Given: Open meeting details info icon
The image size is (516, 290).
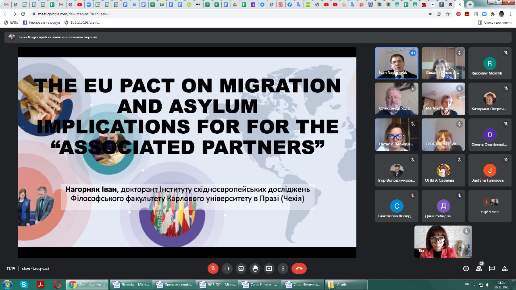Looking at the screenshot, I should (466, 269).
